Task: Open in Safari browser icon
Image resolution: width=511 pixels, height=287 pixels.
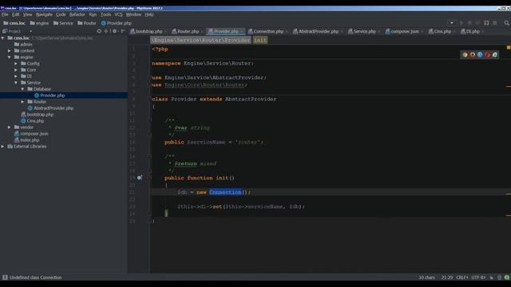Action: 480,55
